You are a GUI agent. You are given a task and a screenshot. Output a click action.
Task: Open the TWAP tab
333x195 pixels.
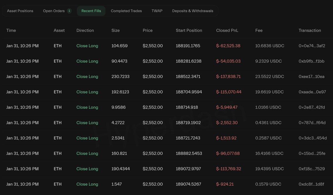click(157, 11)
